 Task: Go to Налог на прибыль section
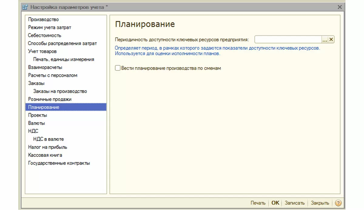pos(48,147)
